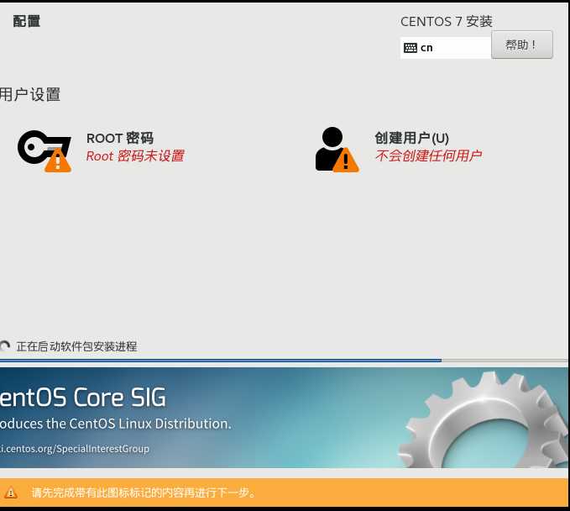
Task: Click the 不会创建任何用户 status text
Action: click(429, 155)
